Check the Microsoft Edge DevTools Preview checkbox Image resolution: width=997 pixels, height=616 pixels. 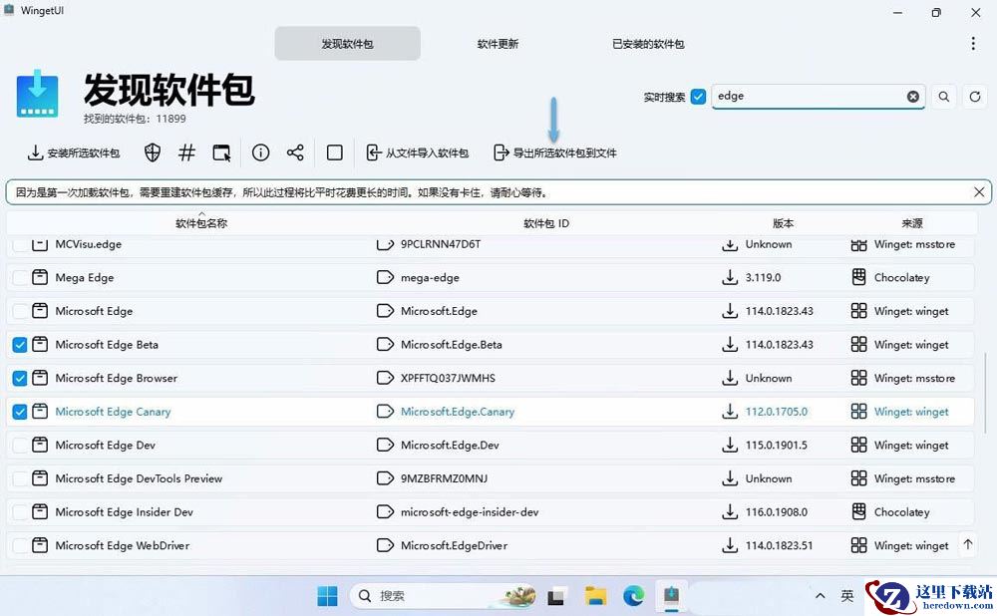pyautogui.click(x=20, y=478)
